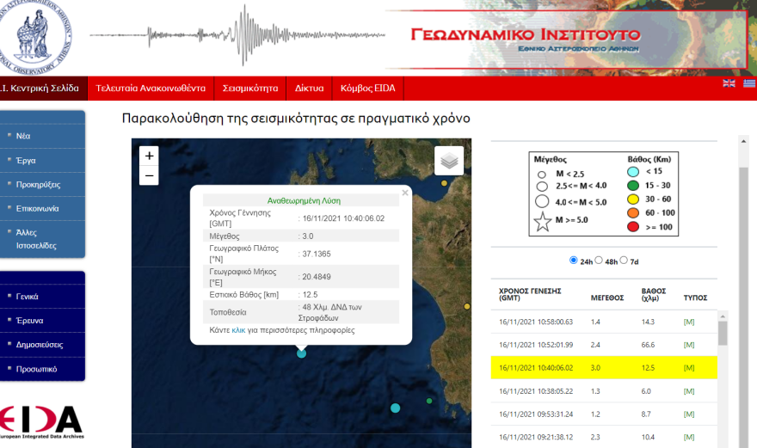757x448 pixels.
Task: Click the ΧΡΟΝΟΣ ΓΕΝΕΣΗΣ (GMT) column header
Action: 530,294
